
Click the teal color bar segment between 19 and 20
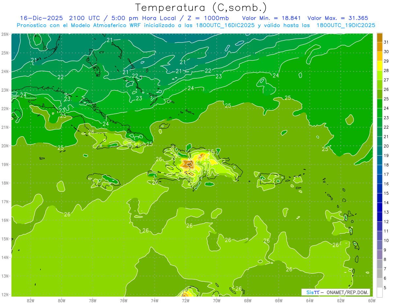click(380, 151)
